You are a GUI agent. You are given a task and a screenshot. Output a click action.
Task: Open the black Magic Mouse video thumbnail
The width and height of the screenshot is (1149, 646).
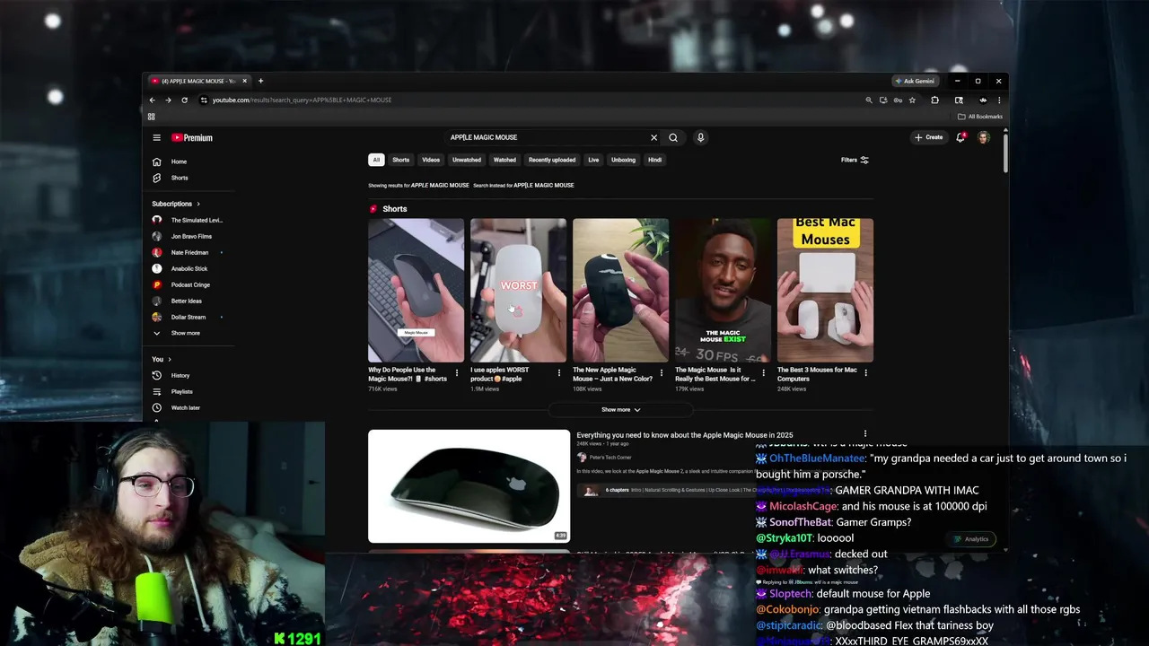pos(469,486)
